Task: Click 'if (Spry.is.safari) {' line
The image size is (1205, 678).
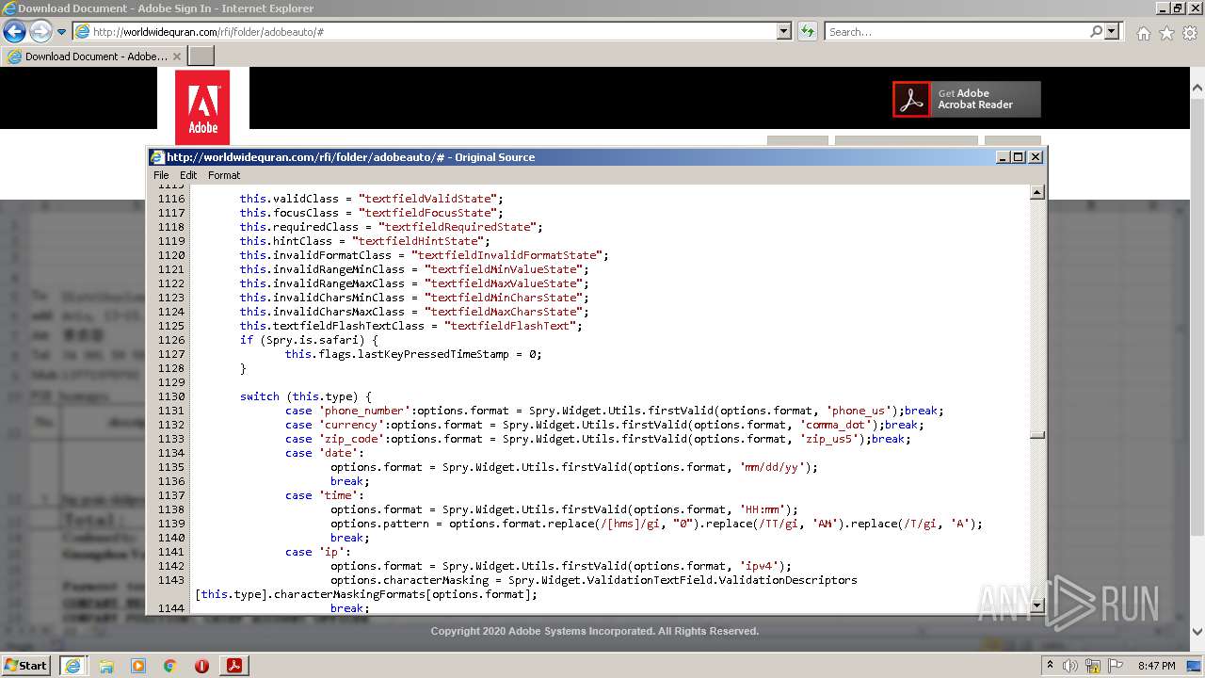Action: click(x=309, y=340)
